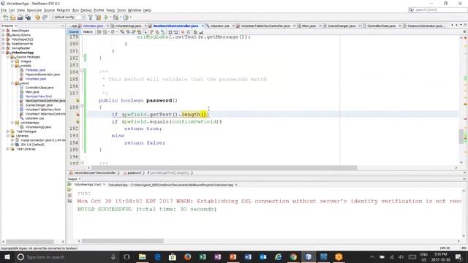Click the password breadcrumb in editor navigator
The width and height of the screenshot is (468, 263).
coord(134,173)
